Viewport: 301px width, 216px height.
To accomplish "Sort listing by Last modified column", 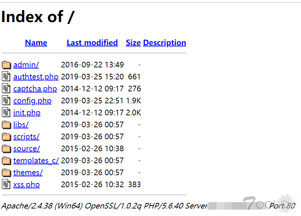I will 92,43.
